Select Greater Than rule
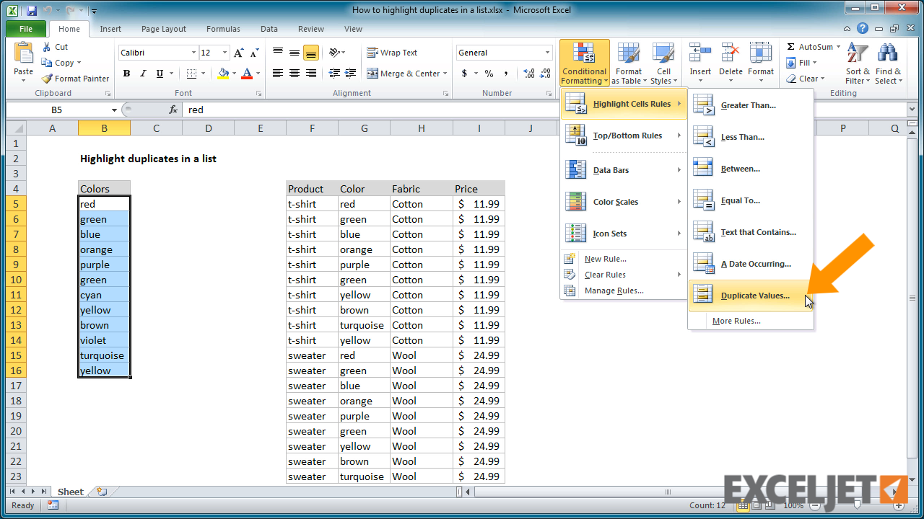The height and width of the screenshot is (519, 924). pos(751,105)
